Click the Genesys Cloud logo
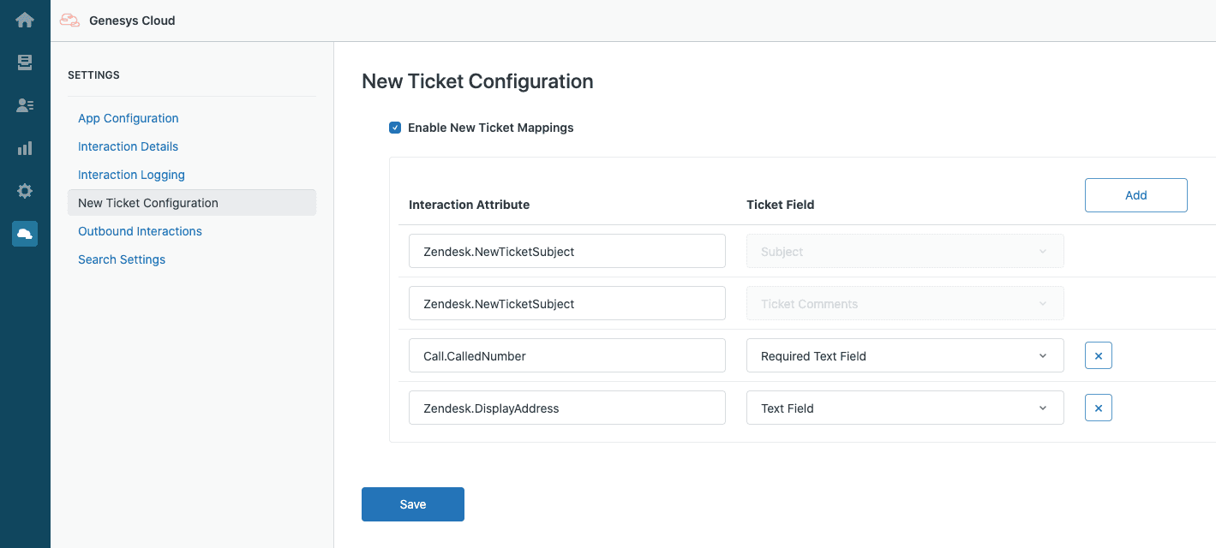 [117, 20]
